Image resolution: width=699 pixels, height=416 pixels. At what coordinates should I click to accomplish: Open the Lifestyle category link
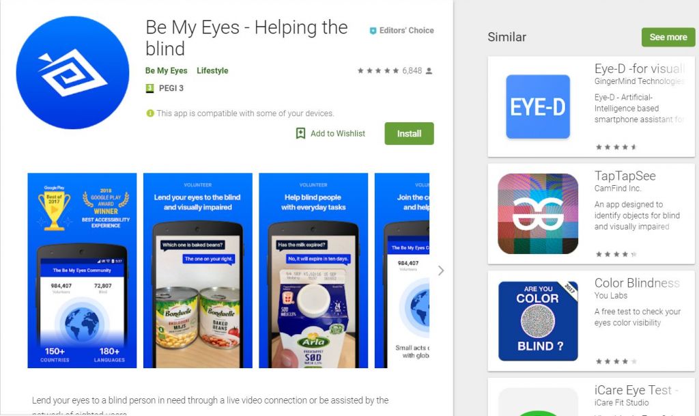click(x=212, y=70)
